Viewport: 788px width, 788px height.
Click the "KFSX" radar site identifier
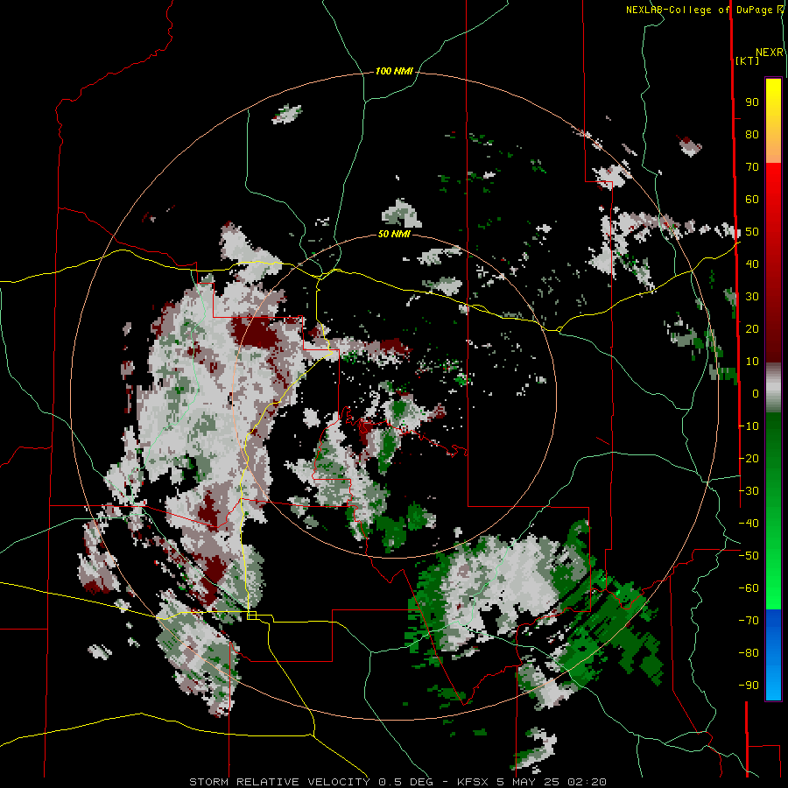click(x=473, y=782)
